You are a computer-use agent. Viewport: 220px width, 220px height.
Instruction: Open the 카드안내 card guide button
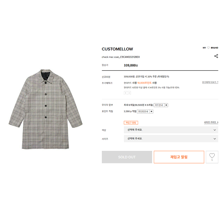tap(159, 105)
